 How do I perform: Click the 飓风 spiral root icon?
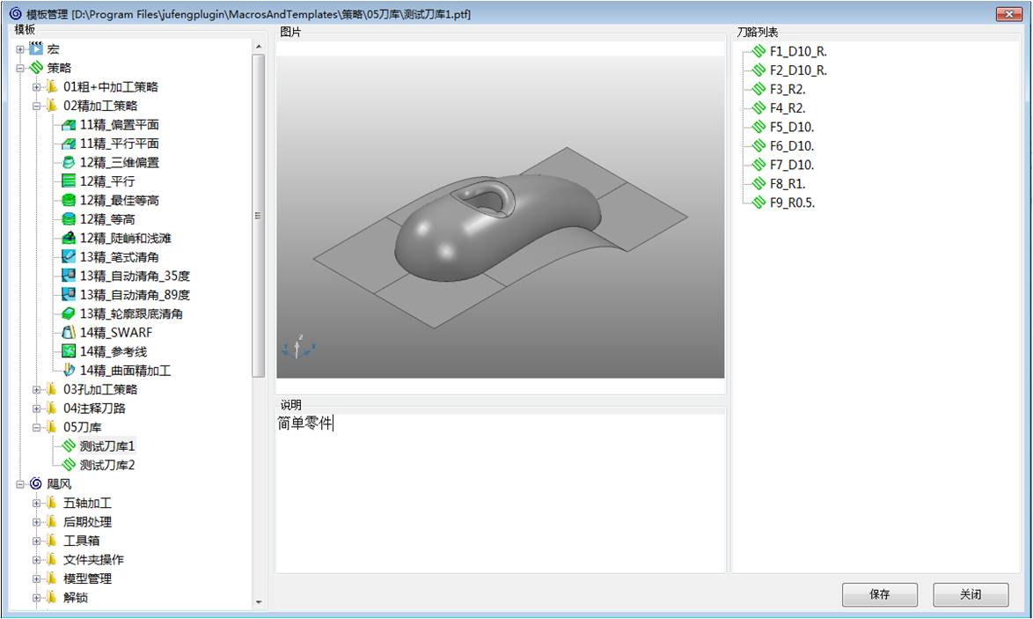pyautogui.click(x=36, y=484)
